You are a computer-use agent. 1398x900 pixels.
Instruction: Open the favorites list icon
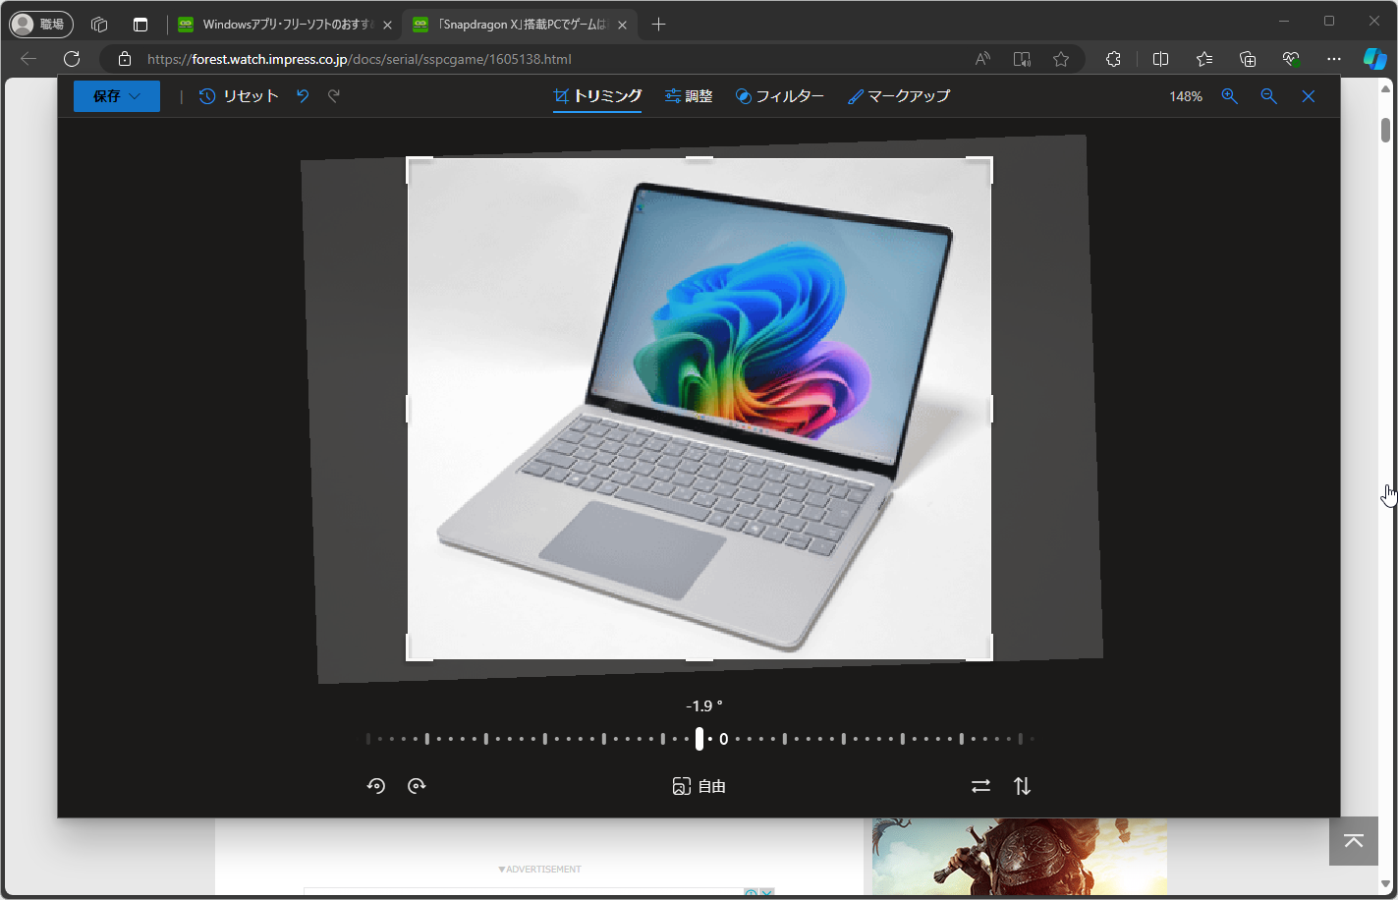click(x=1204, y=59)
